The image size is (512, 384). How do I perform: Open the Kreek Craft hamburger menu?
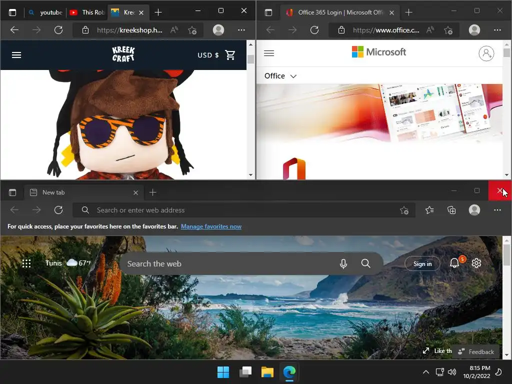click(16, 55)
